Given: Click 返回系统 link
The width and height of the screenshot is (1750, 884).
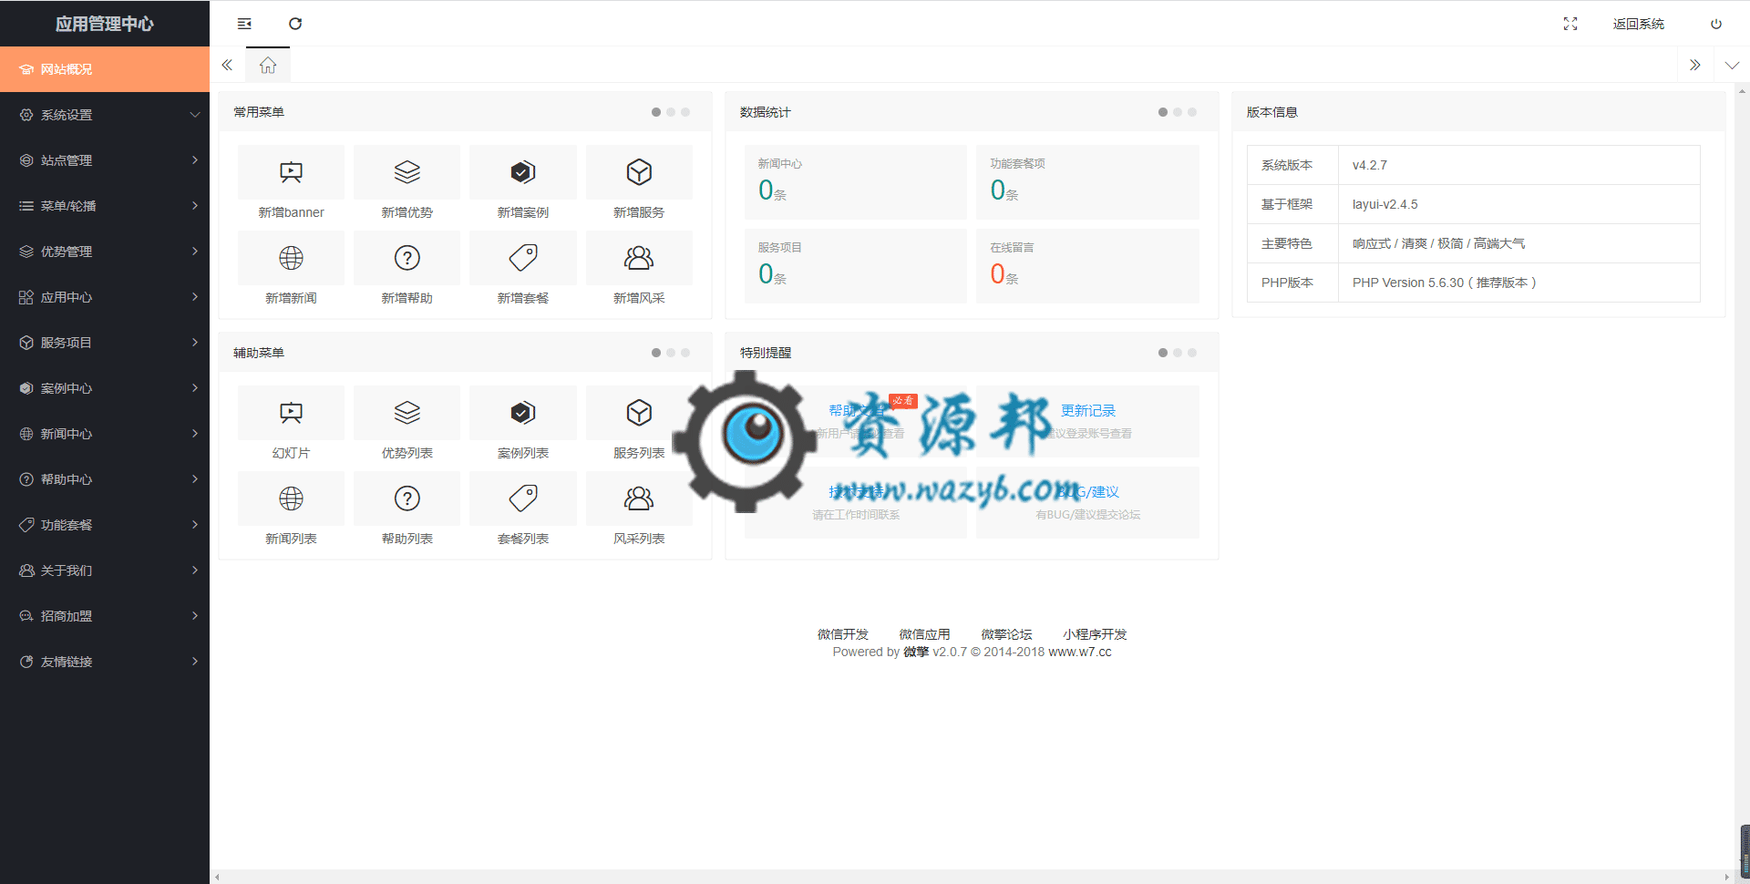Looking at the screenshot, I should pos(1638,24).
